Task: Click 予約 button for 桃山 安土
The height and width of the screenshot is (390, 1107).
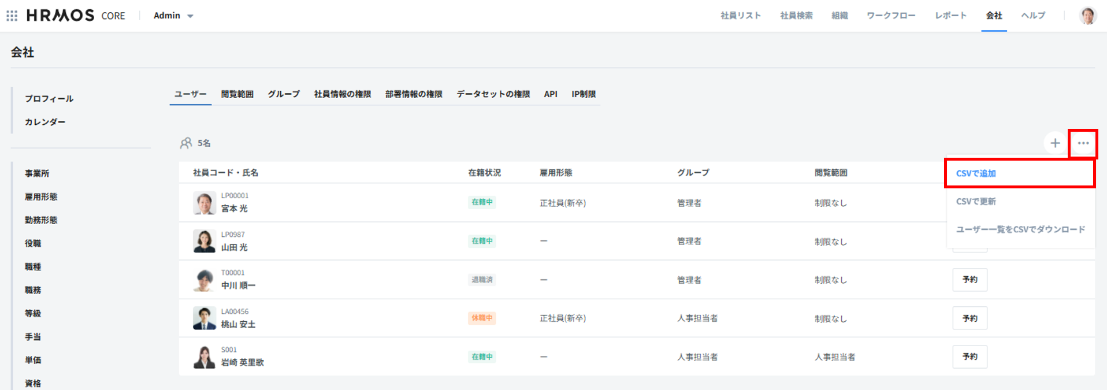Action: coord(969,318)
